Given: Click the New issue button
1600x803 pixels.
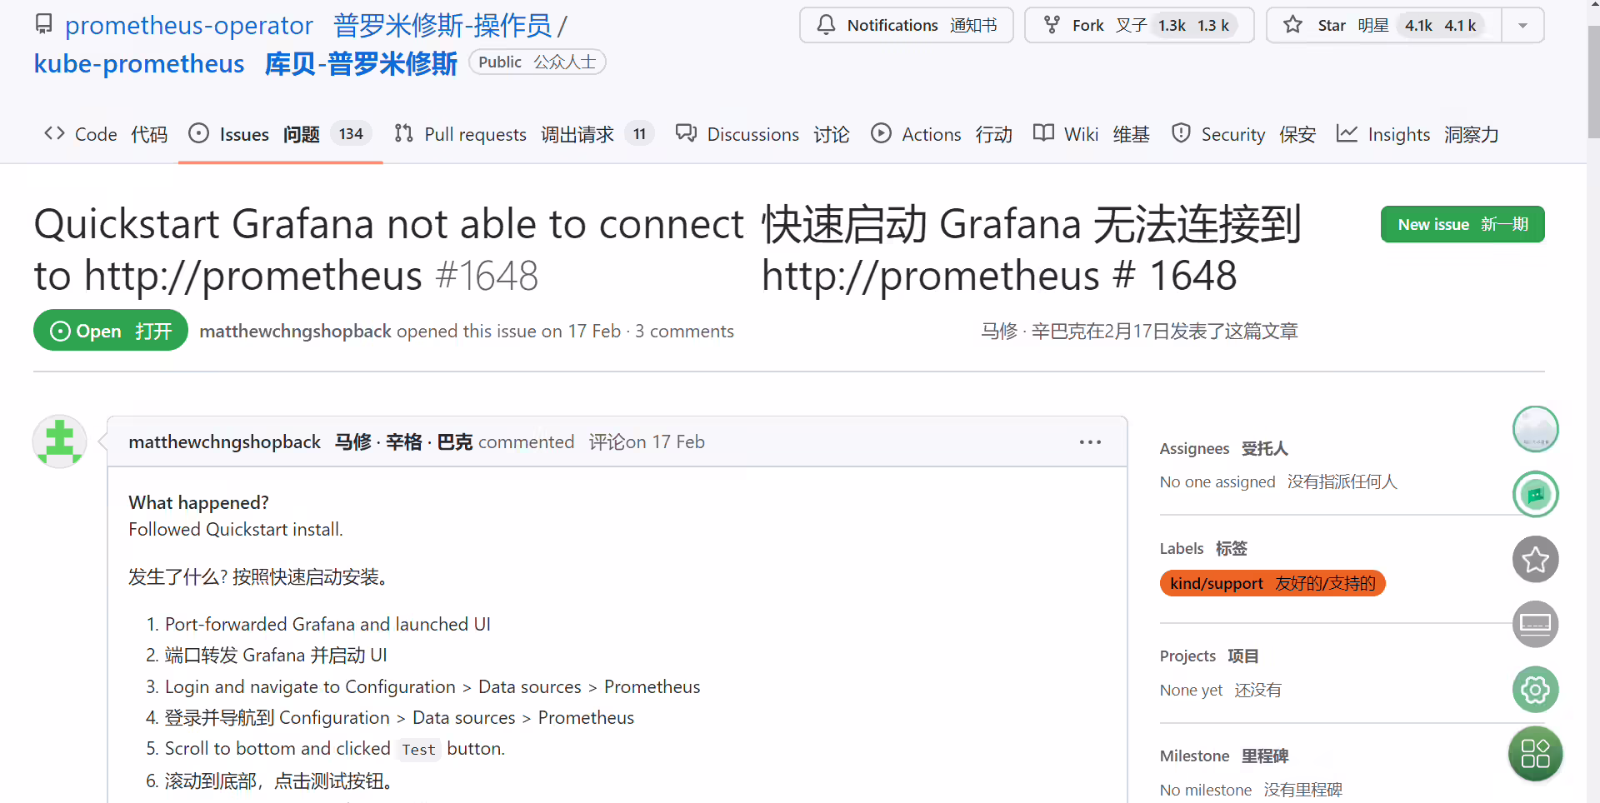Looking at the screenshot, I should (1462, 224).
